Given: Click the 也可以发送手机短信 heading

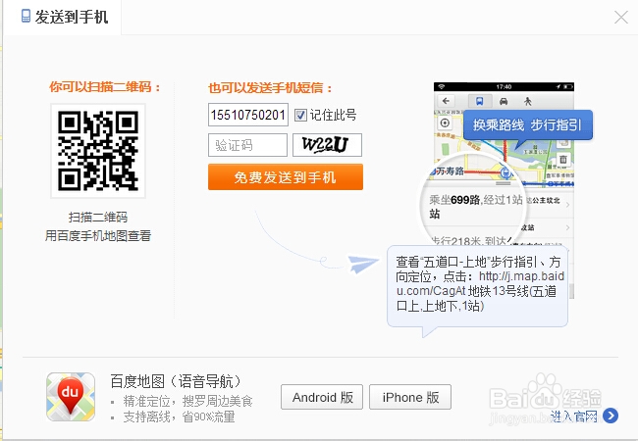Looking at the screenshot, I should click(x=271, y=88).
